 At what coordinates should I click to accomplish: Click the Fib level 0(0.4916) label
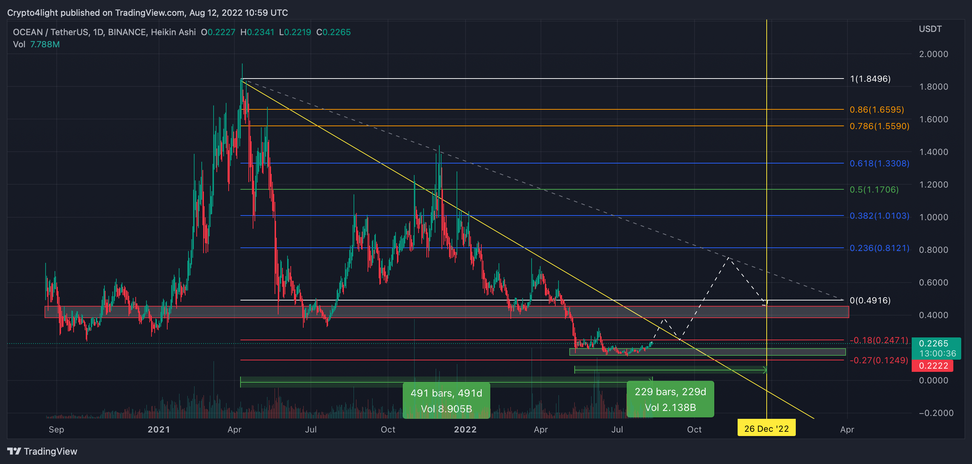click(x=870, y=300)
